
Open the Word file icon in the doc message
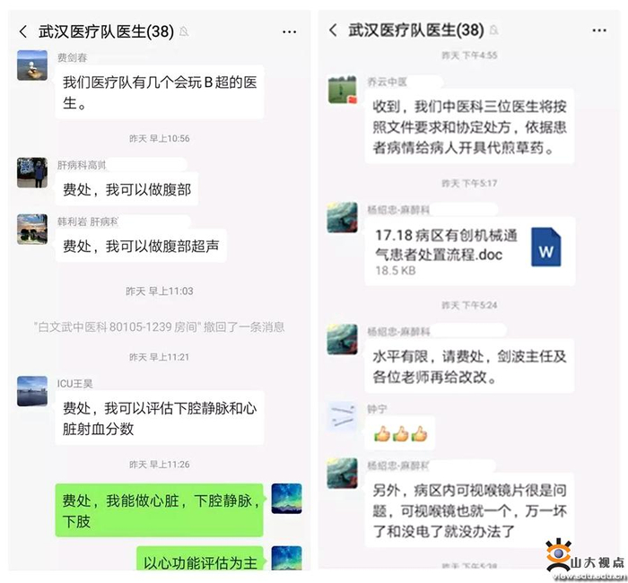click(545, 247)
